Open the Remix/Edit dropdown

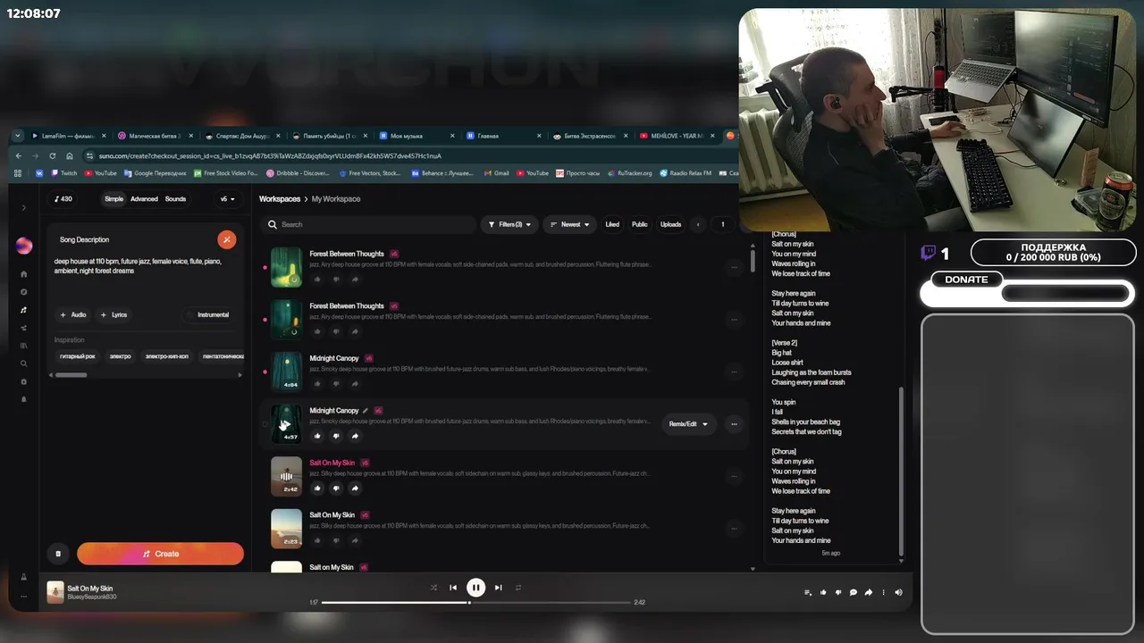pyautogui.click(x=688, y=424)
